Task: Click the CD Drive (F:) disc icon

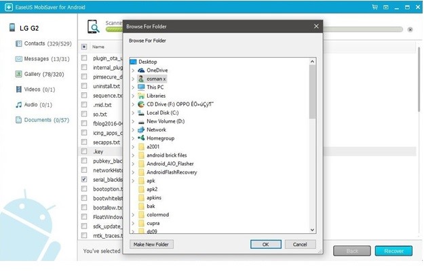Action: (x=141, y=104)
